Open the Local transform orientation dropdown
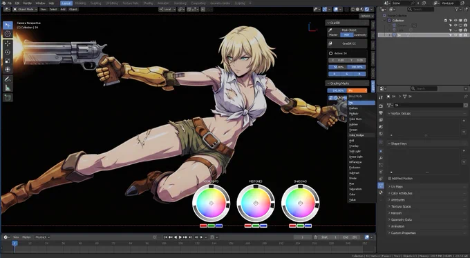Viewport: 470px width, 258px height. 167,9
